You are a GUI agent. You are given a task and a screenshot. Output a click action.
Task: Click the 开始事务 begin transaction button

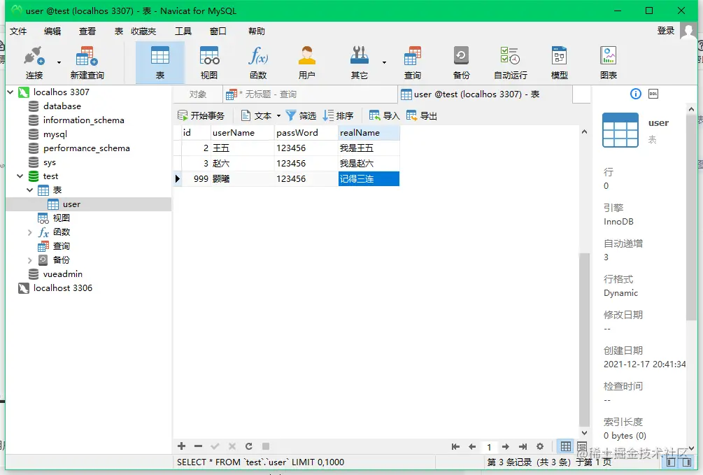pos(201,115)
